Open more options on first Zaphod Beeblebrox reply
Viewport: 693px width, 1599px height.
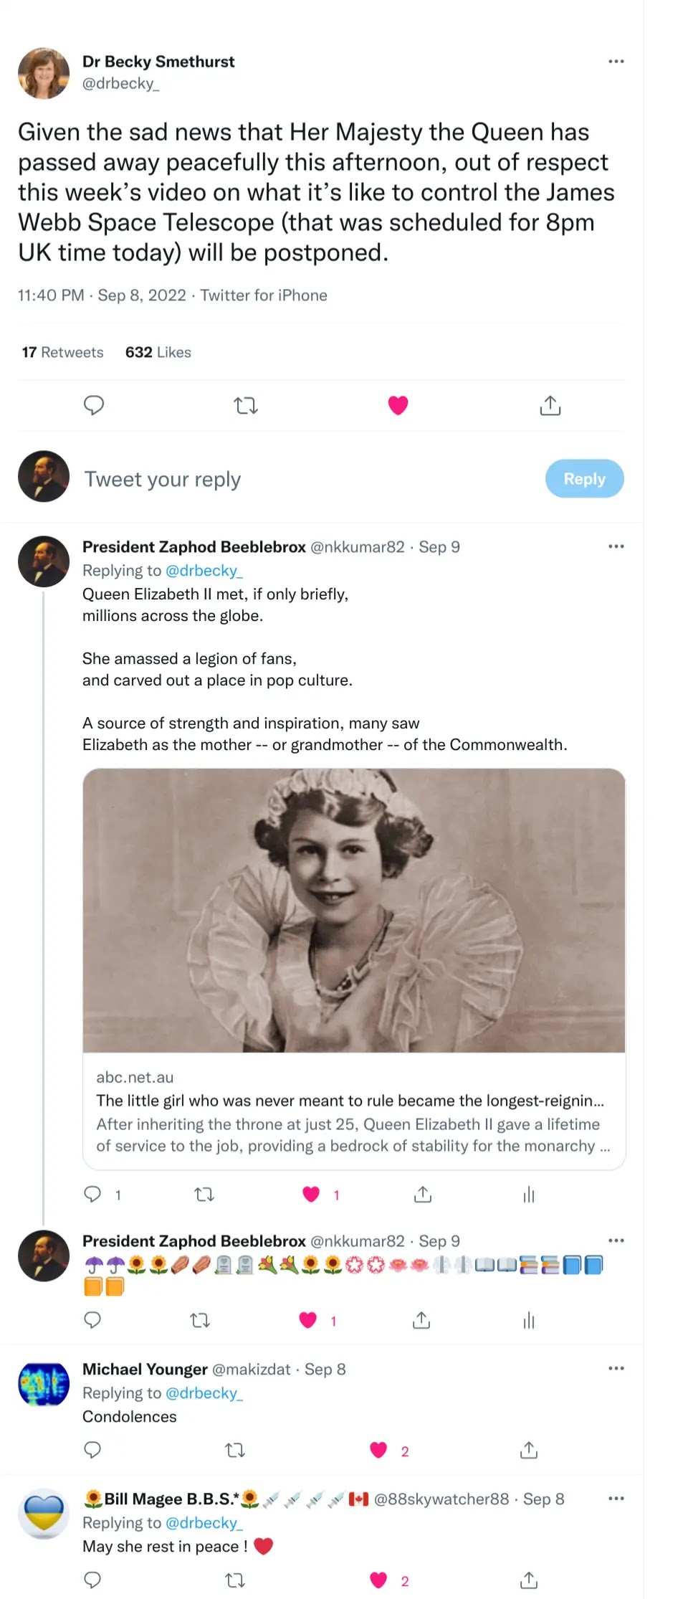[616, 546]
